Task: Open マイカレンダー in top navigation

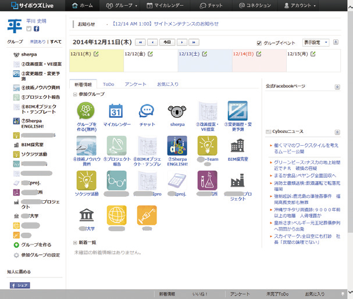Action: click(165, 5)
